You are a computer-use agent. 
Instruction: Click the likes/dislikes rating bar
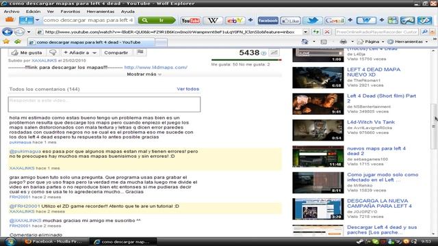[x=246, y=59]
